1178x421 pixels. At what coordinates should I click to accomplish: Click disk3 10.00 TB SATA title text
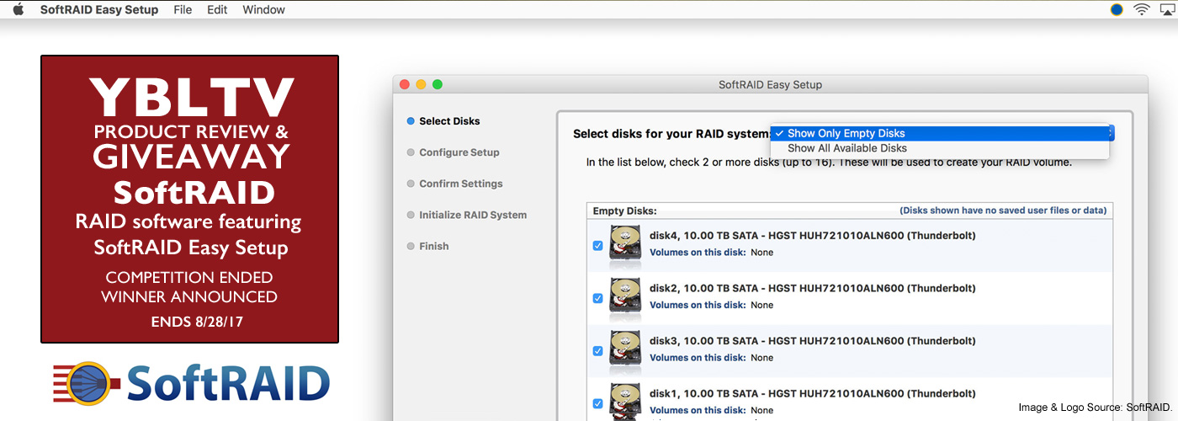pos(813,342)
